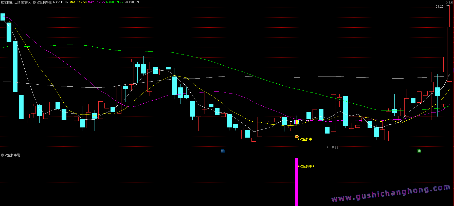Select the yellow-magenta highlighted signal candle
This screenshot has height=206, width=454.
click(x=297, y=122)
